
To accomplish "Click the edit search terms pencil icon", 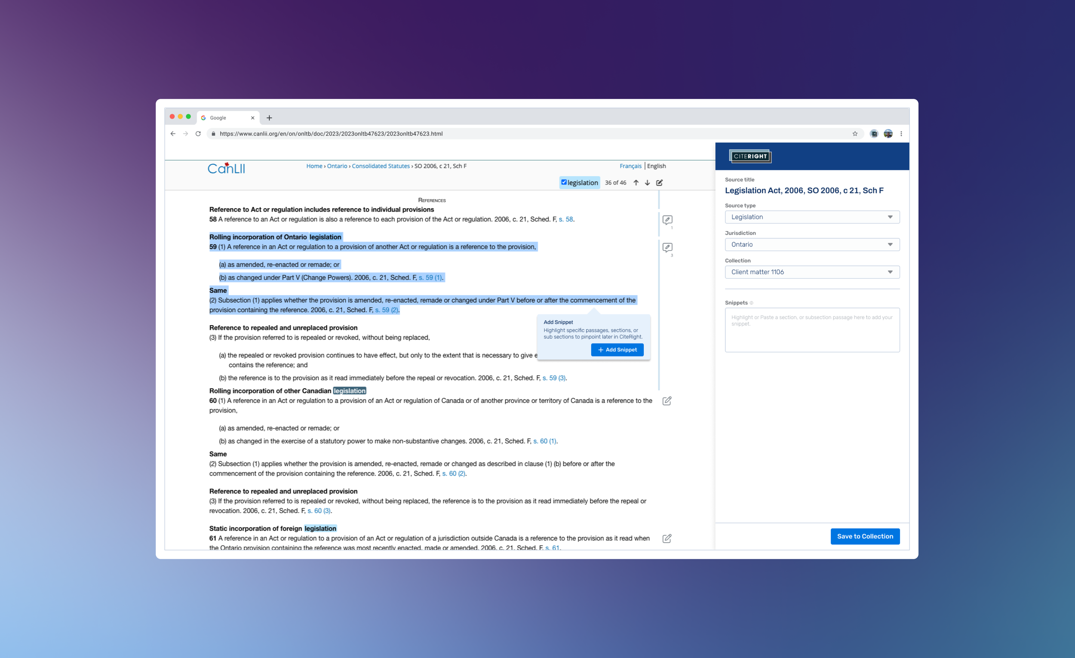I will [x=659, y=183].
